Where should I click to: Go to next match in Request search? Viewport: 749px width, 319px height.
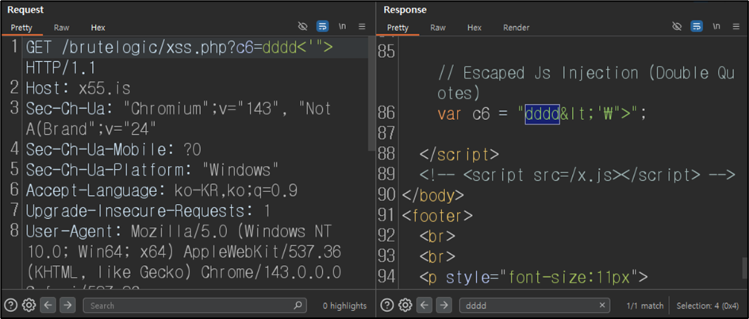coord(67,306)
